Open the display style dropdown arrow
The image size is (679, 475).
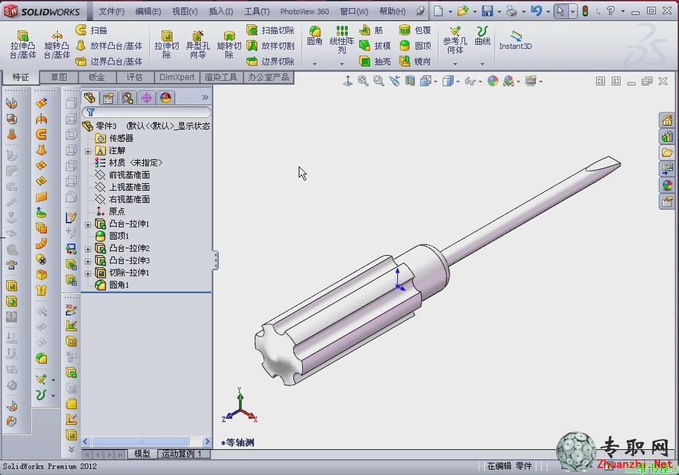[x=458, y=81]
